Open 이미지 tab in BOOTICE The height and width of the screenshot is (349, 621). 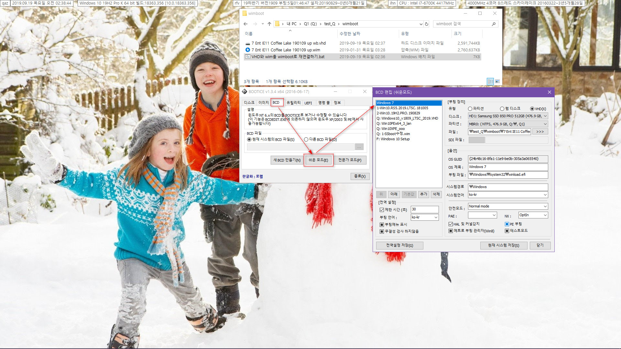click(x=263, y=102)
